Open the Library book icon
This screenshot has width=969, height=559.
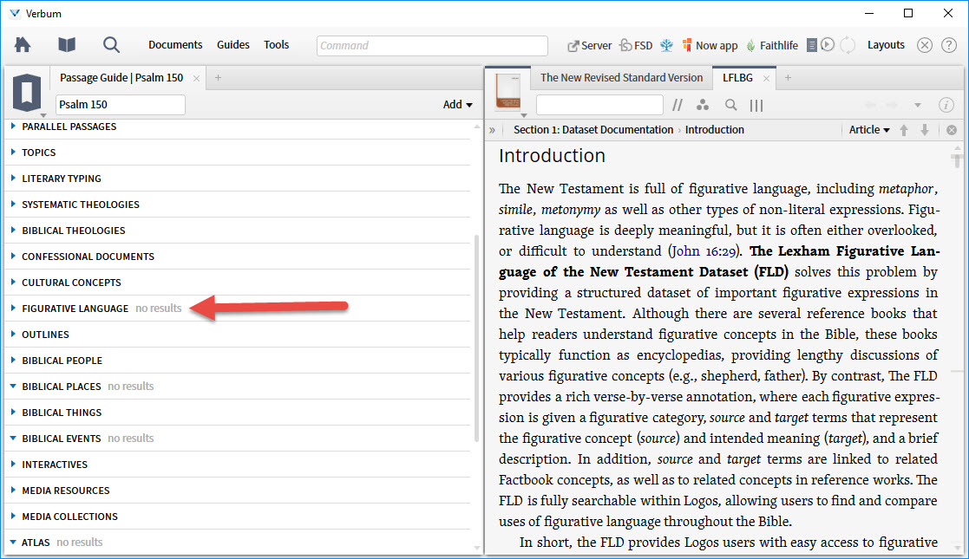coord(67,44)
